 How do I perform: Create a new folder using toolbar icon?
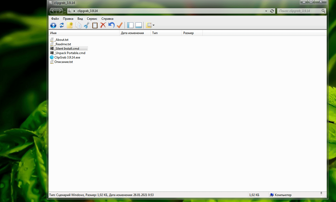[70, 25]
